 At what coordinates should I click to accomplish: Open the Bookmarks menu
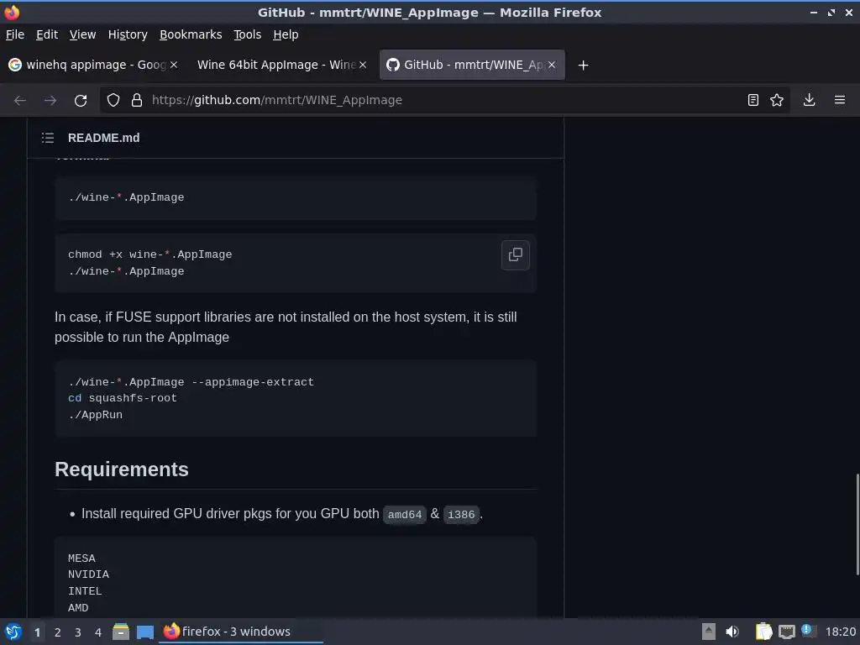click(x=191, y=34)
